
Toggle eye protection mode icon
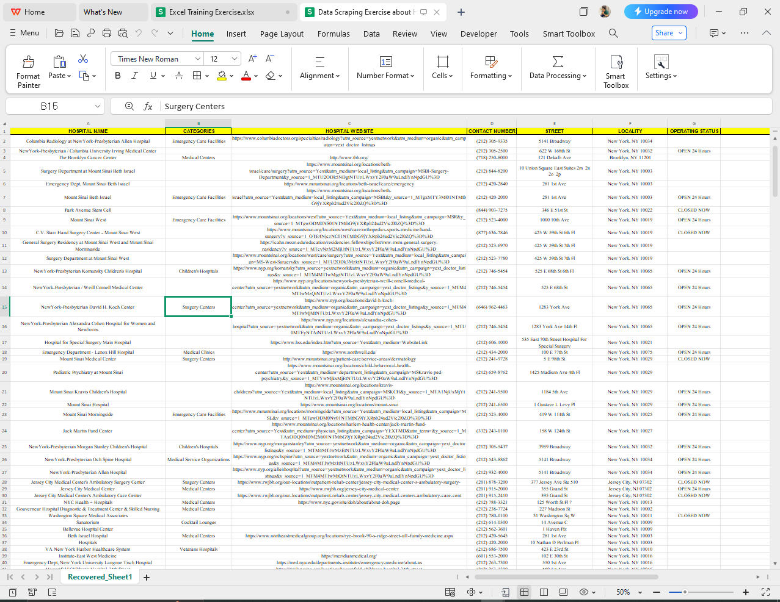pyautogui.click(x=584, y=592)
